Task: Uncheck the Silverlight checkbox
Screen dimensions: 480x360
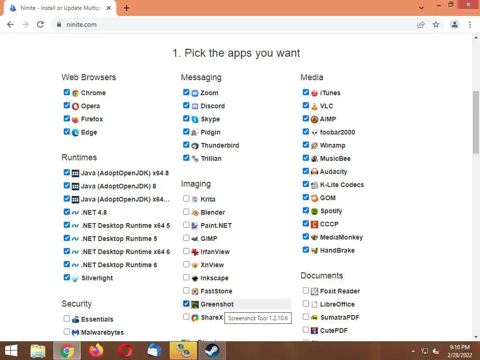Action: [x=67, y=277]
